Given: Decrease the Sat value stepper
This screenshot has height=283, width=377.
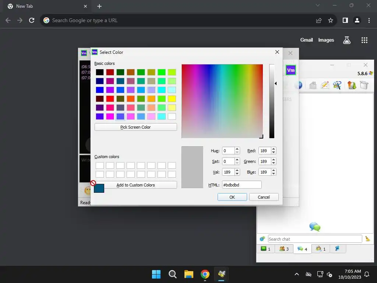Looking at the screenshot, I should (x=237, y=163).
